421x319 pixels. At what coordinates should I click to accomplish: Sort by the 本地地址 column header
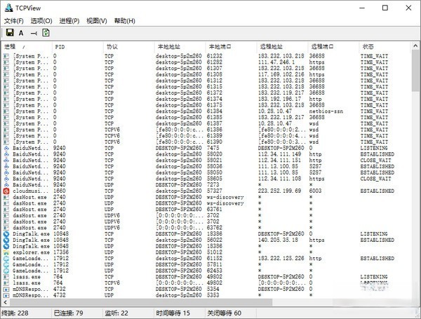pyautogui.click(x=180, y=47)
